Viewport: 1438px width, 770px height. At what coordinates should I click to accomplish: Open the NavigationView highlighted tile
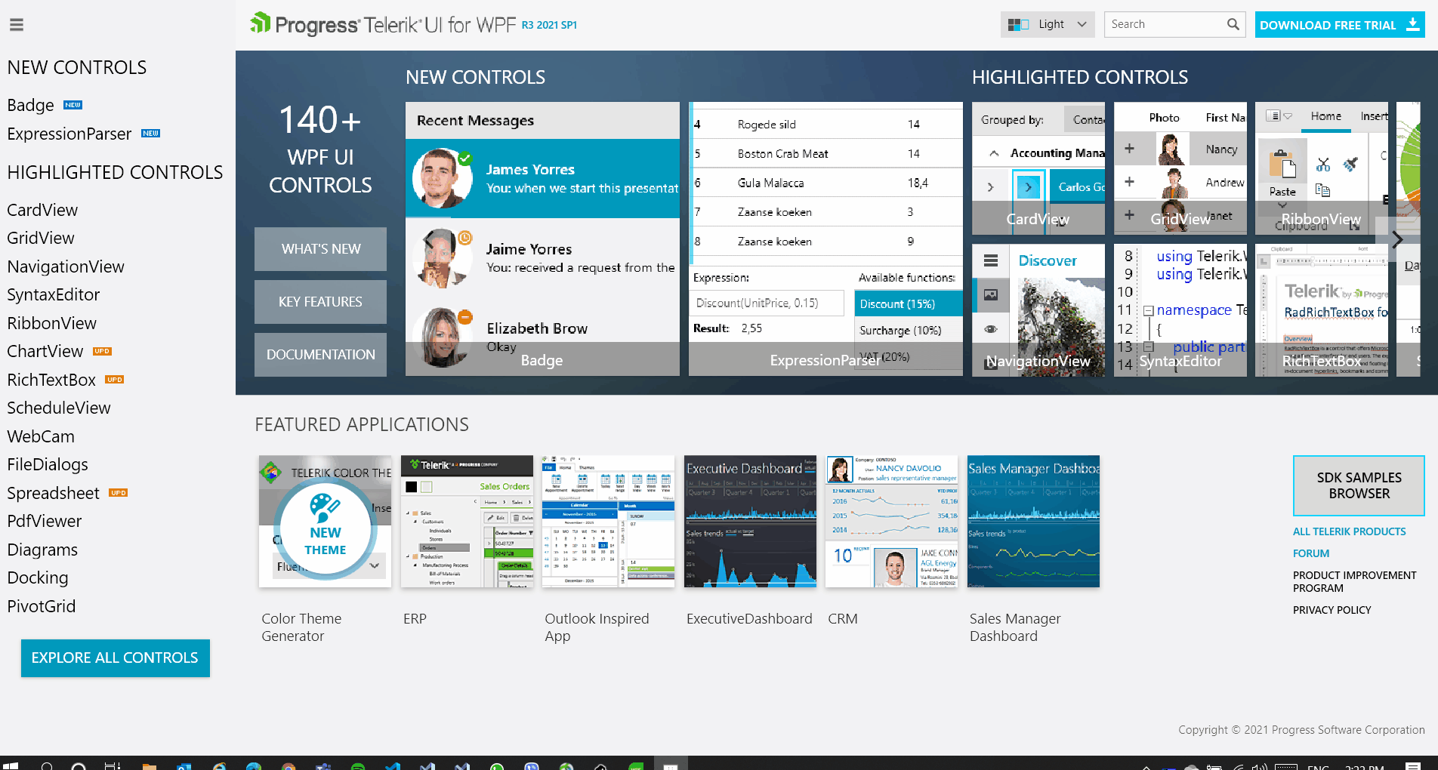1038,310
